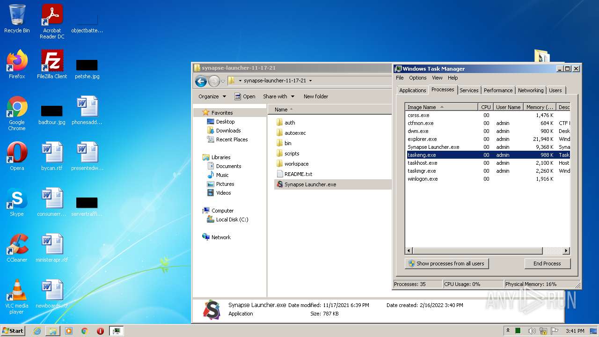This screenshot has height=337, width=599.
Task: Select the petshe.jpg file on the desktop
Action: pos(87,68)
